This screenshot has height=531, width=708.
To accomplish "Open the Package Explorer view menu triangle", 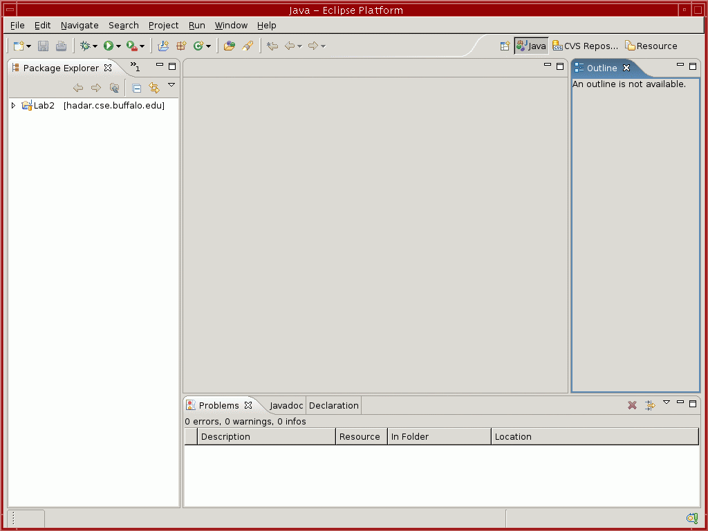I will (171, 84).
